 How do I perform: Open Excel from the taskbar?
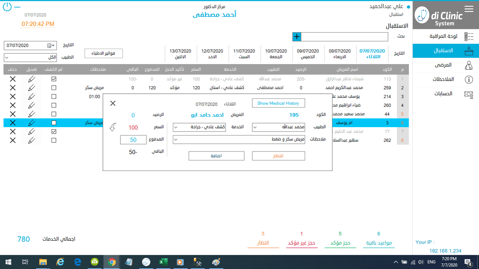163,262
